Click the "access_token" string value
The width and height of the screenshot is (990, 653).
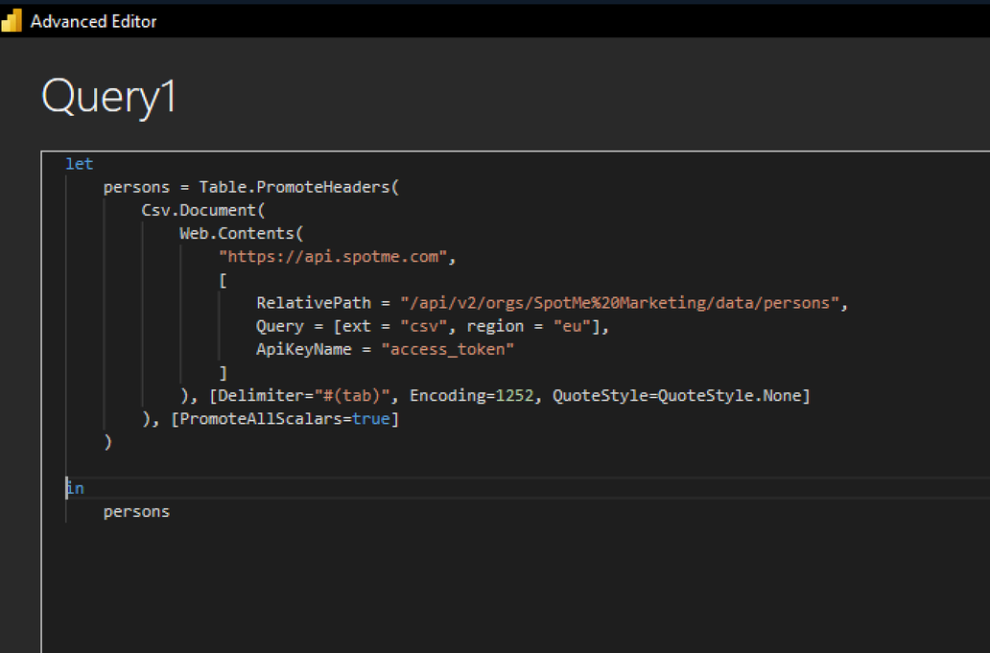click(448, 350)
